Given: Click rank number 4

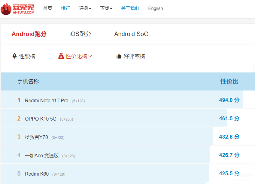Looking at the screenshot, I should pos(19,155).
